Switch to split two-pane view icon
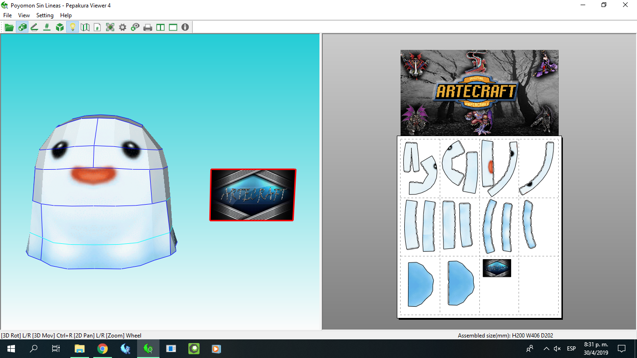The height and width of the screenshot is (358, 637). tap(160, 28)
